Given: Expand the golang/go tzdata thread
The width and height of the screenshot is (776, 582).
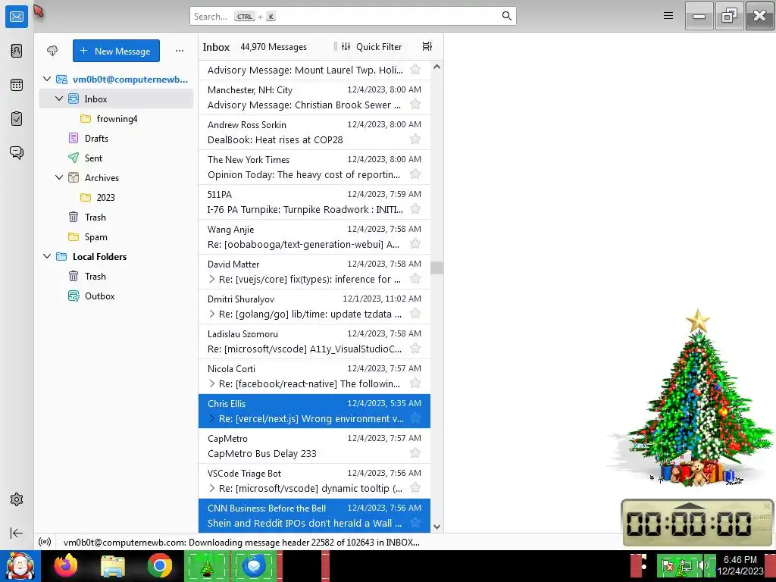Looking at the screenshot, I should pos(212,314).
